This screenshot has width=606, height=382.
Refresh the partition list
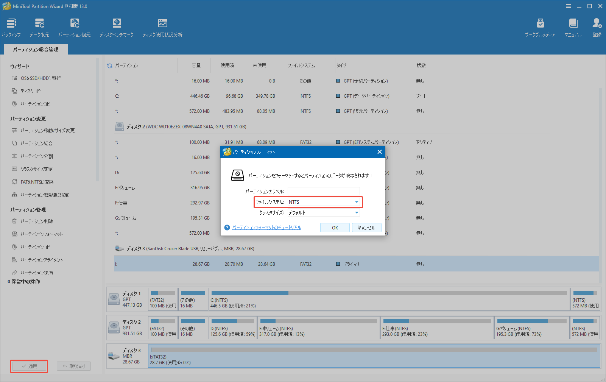pyautogui.click(x=109, y=65)
